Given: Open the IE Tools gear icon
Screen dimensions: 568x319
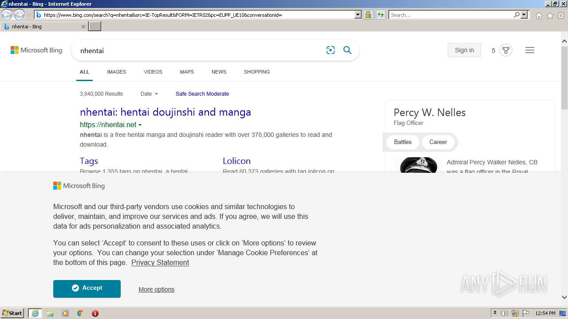Looking at the screenshot, I should coord(561,16).
